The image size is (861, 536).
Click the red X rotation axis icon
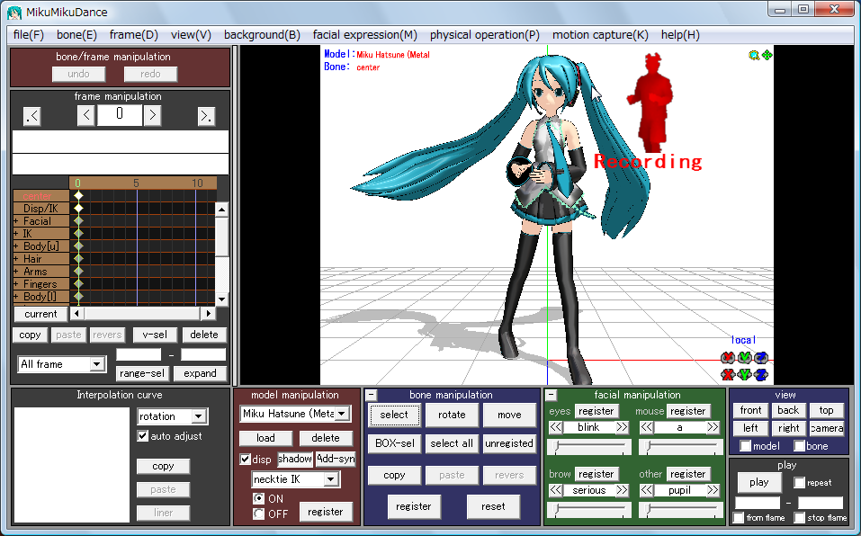(x=728, y=358)
